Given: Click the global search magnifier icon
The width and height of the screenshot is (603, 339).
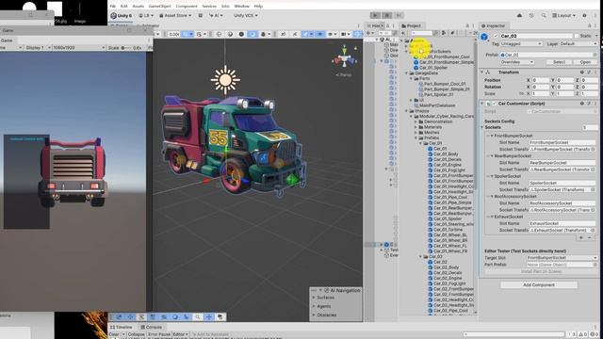Looking at the screenshot, I should click(544, 15).
